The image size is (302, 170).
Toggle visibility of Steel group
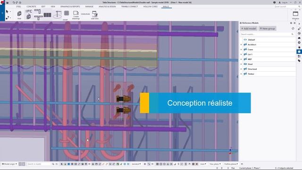245,64
